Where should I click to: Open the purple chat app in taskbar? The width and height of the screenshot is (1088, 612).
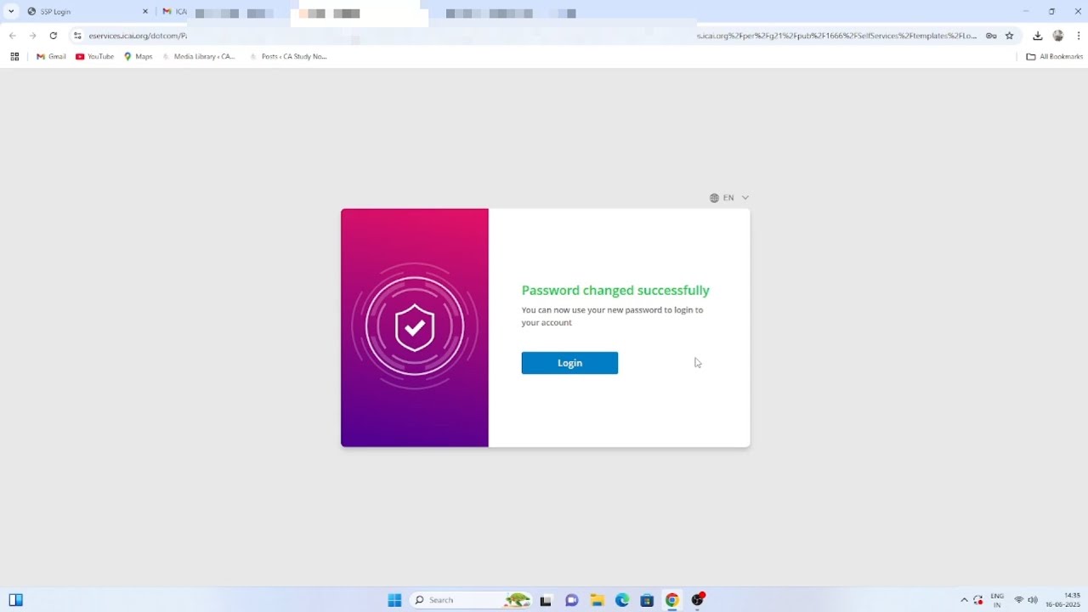pyautogui.click(x=572, y=600)
